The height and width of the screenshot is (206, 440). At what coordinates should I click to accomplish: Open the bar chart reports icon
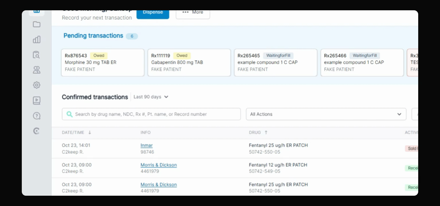37,39
